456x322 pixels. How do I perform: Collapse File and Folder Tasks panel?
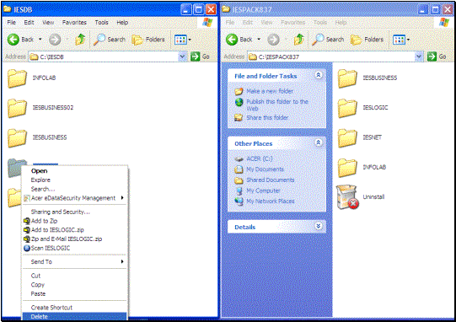pos(319,75)
